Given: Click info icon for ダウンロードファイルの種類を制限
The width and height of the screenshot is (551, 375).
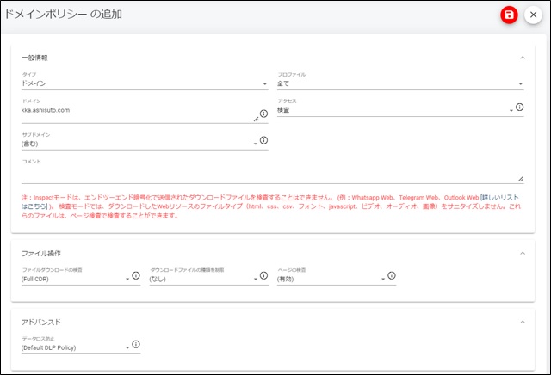Looking at the screenshot, I should coord(263,275).
